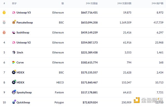Click the gold first-place medal icon

coord(4,12)
